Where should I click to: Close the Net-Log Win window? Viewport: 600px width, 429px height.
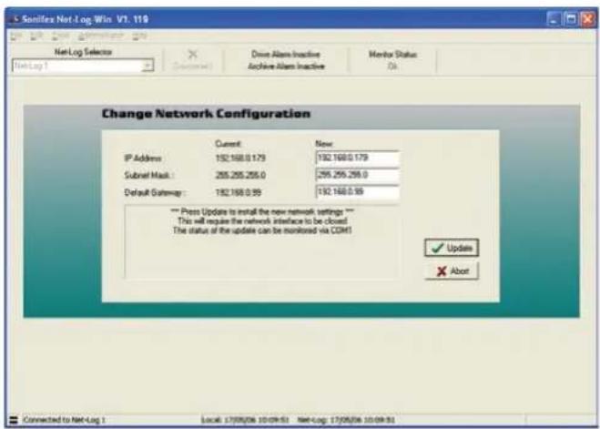point(587,19)
